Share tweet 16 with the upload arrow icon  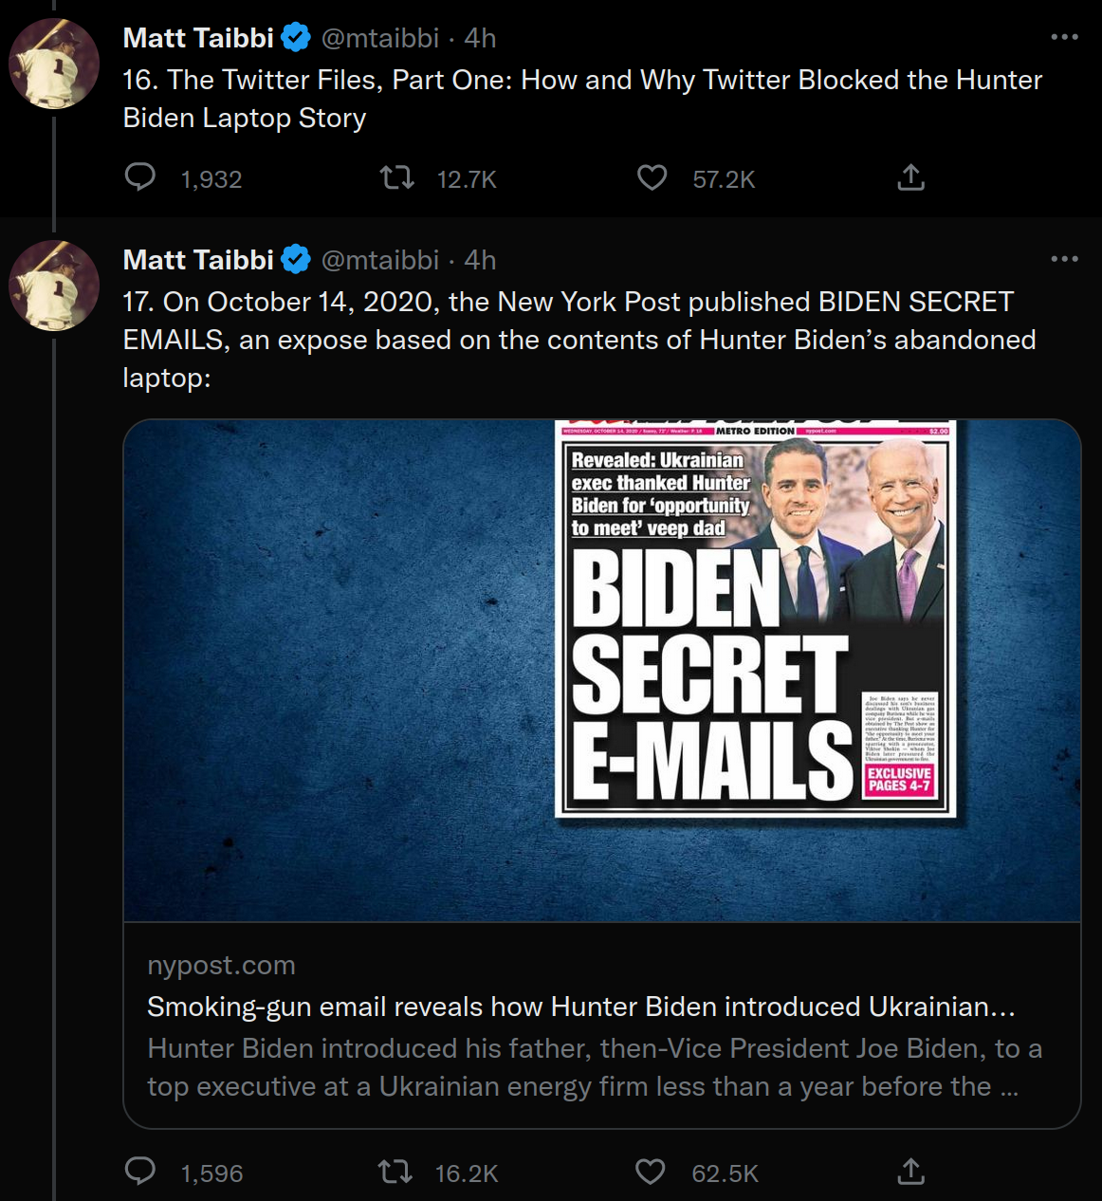(x=910, y=177)
